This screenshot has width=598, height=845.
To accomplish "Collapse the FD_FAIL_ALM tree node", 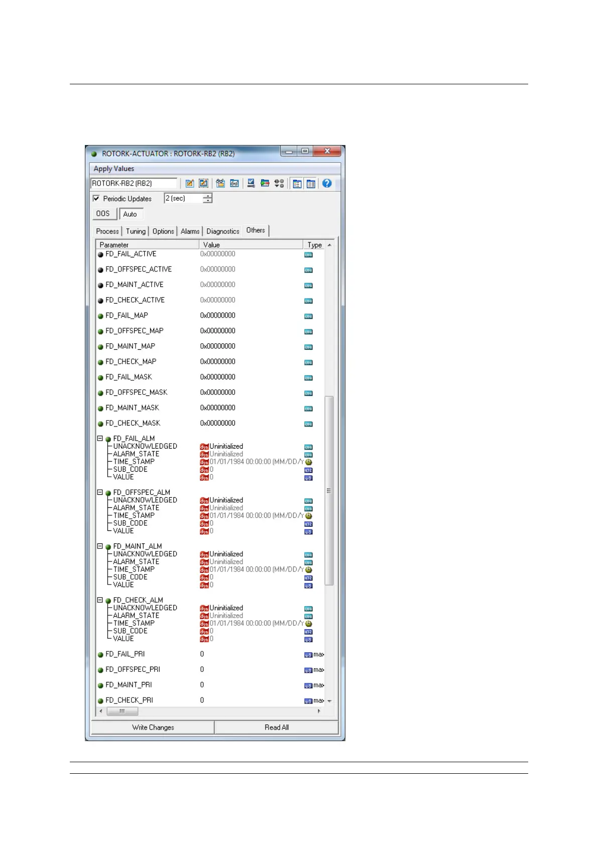I will pos(100,439).
